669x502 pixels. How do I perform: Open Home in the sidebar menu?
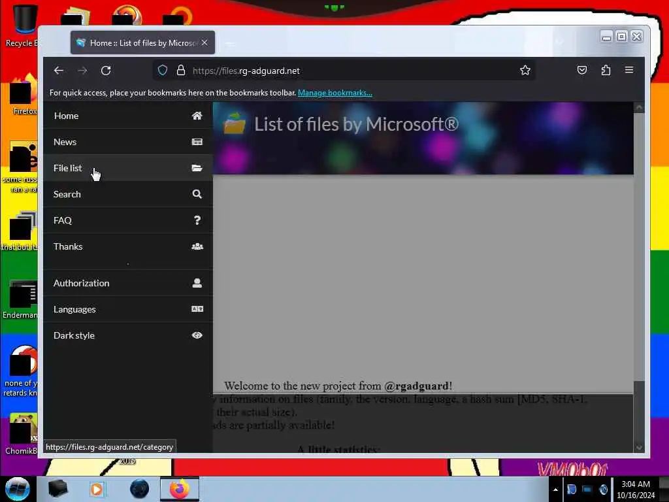pyautogui.click(x=128, y=116)
